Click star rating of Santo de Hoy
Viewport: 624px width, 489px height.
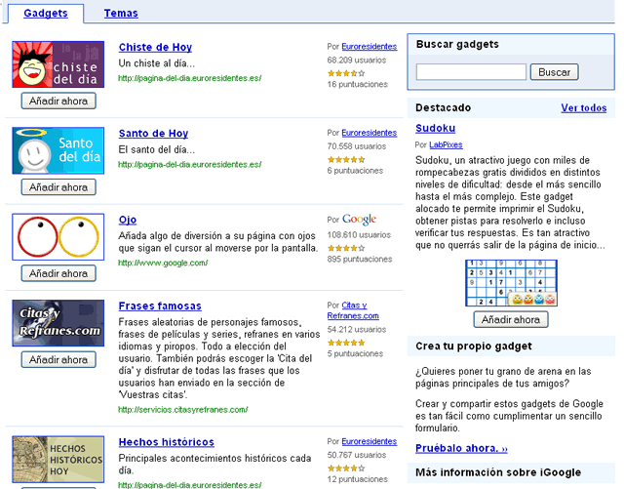tap(346, 159)
